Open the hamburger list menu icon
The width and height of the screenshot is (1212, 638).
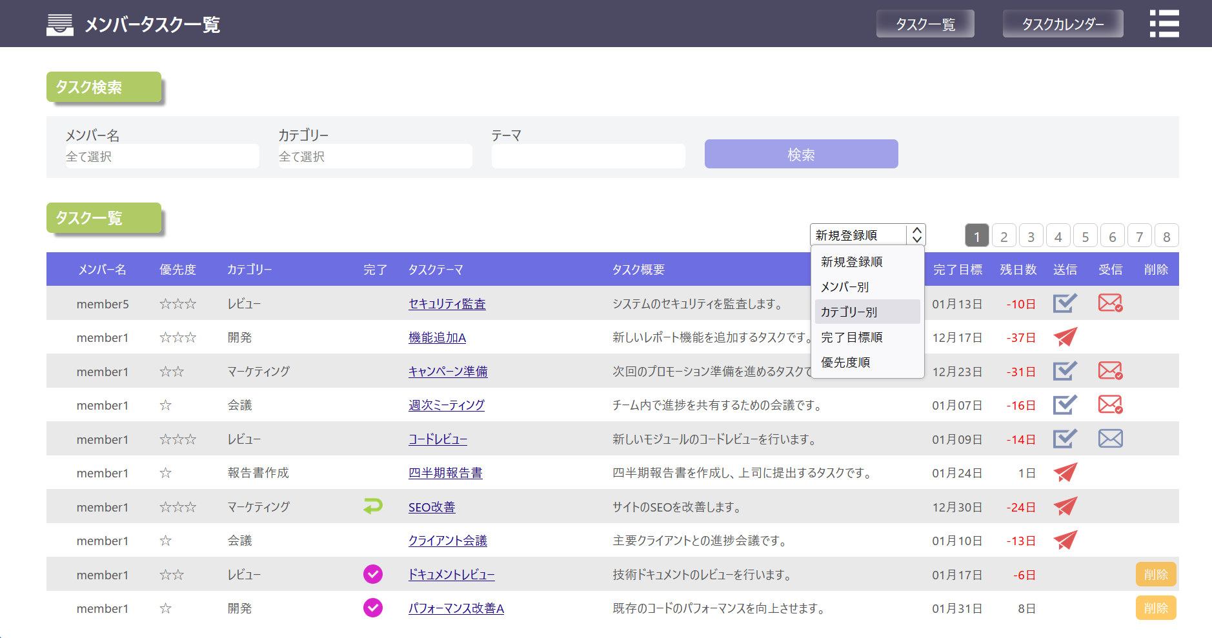pyautogui.click(x=1164, y=24)
